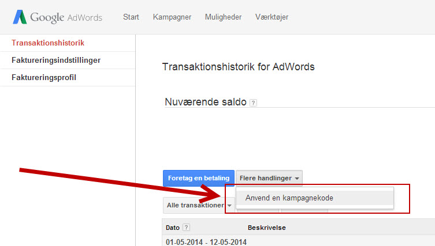
Task: Go to the Kampagner tab
Action: click(x=172, y=17)
